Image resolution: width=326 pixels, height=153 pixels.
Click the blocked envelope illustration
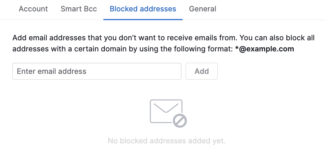click(168, 113)
